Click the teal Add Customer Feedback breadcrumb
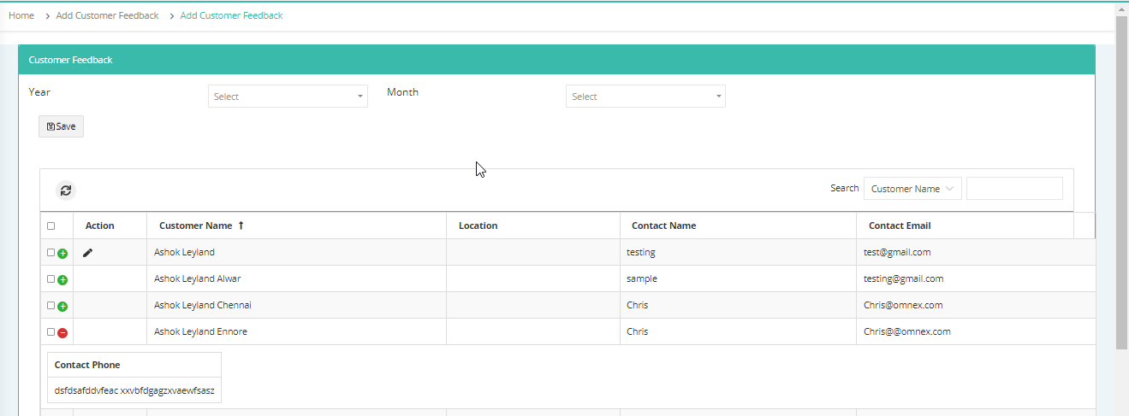The height and width of the screenshot is (416, 1129). tap(231, 15)
